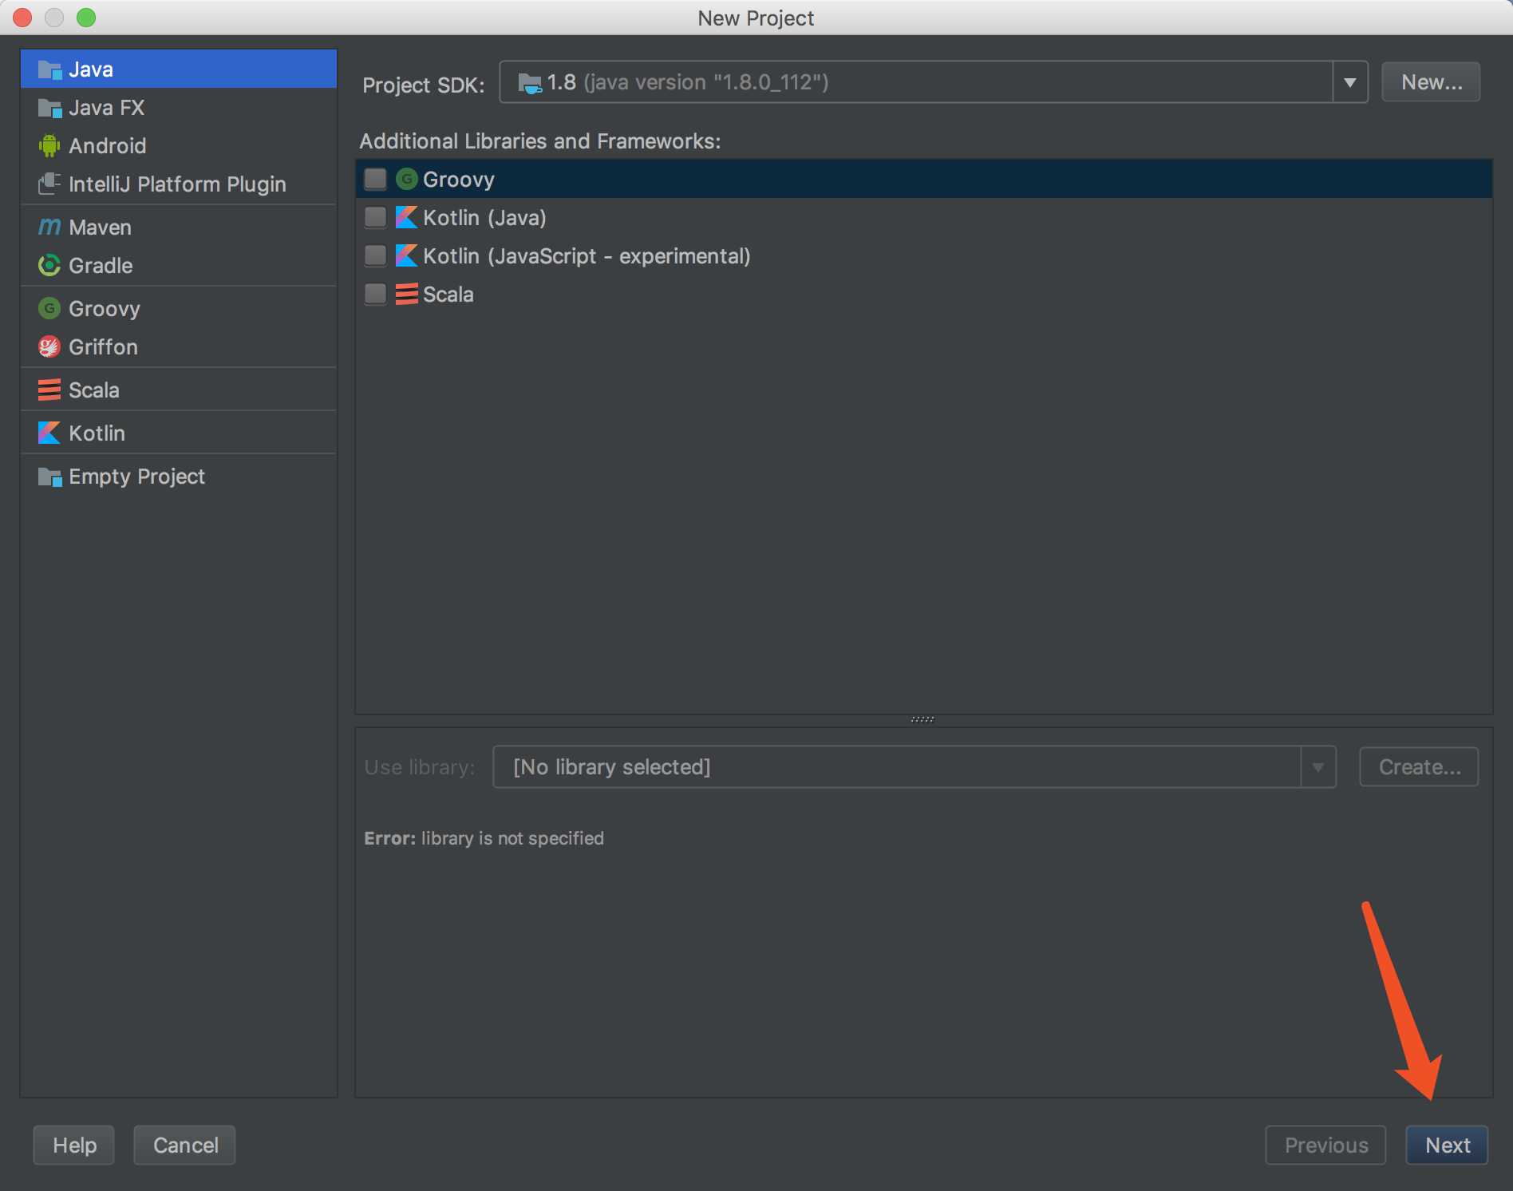
Task: Click the red Griffon icon
Action: pos(49,347)
